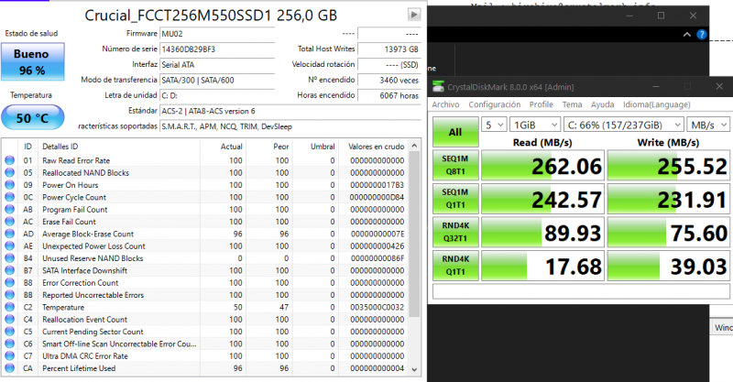Click the next-disk play arrow button

414,15
